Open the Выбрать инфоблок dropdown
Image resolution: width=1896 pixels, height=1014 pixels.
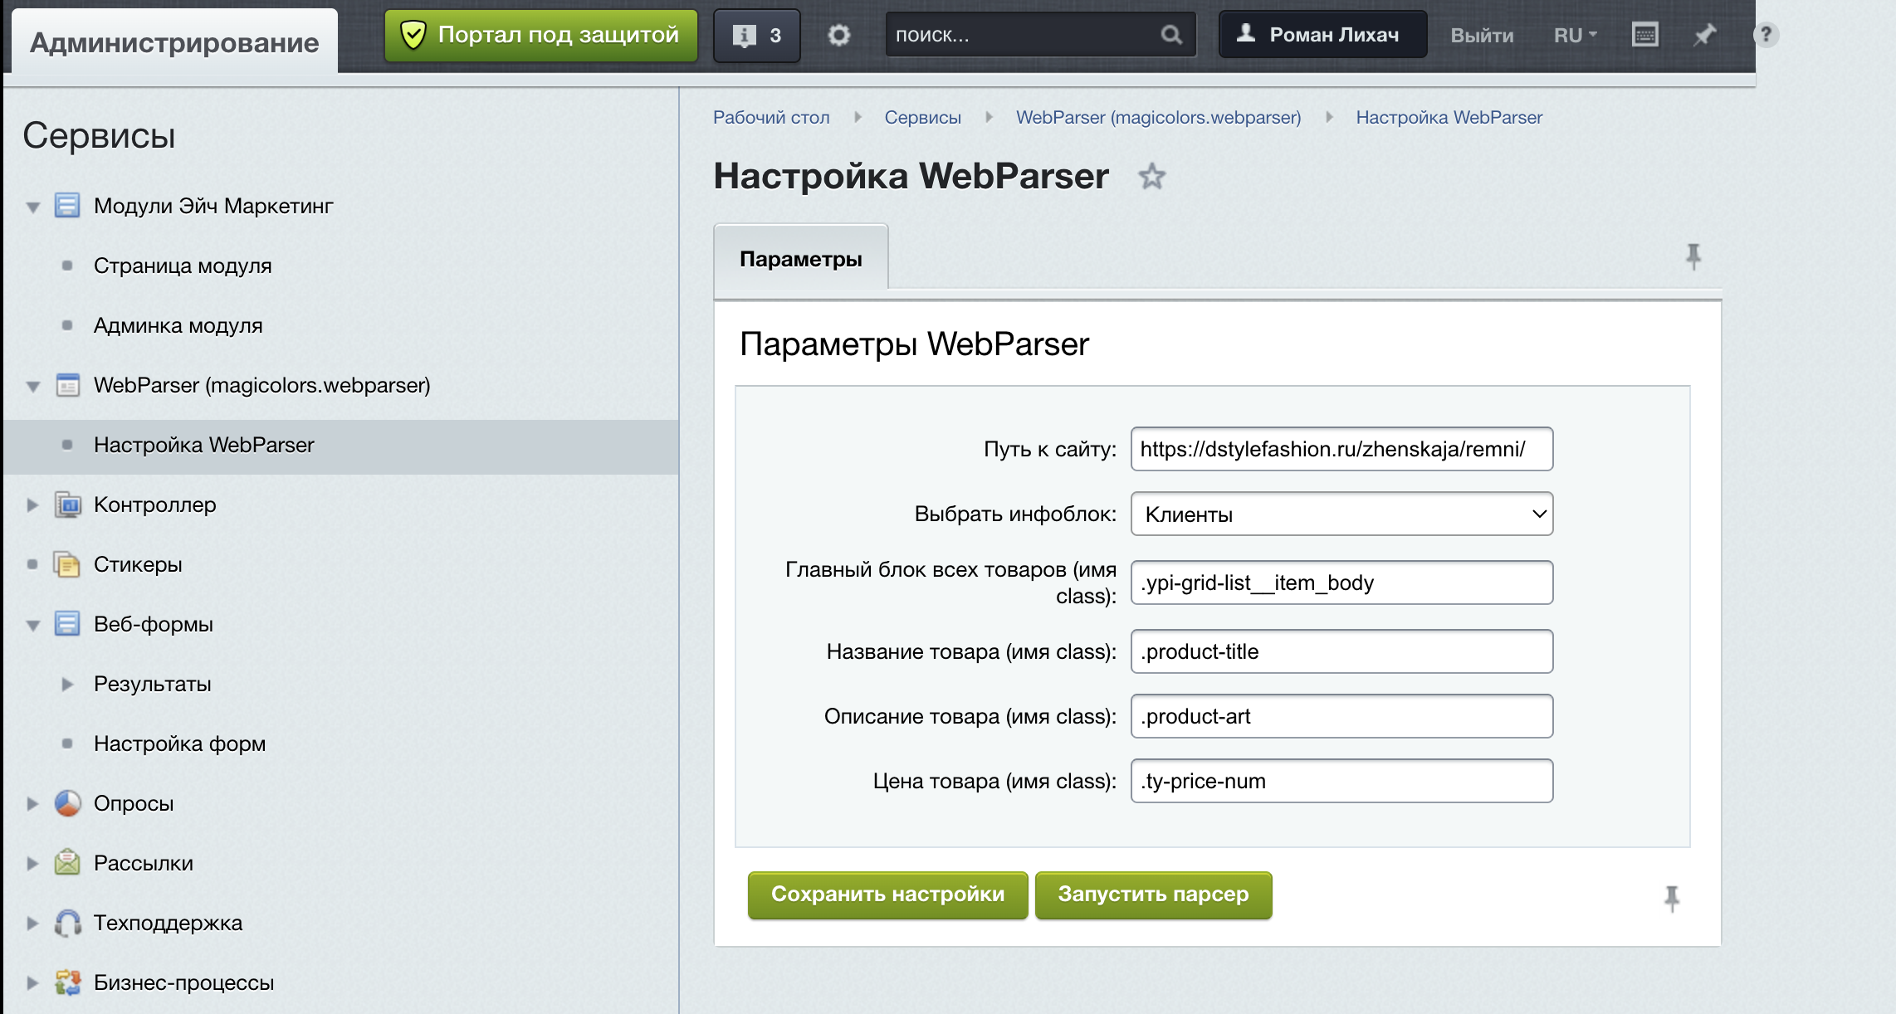(1341, 514)
